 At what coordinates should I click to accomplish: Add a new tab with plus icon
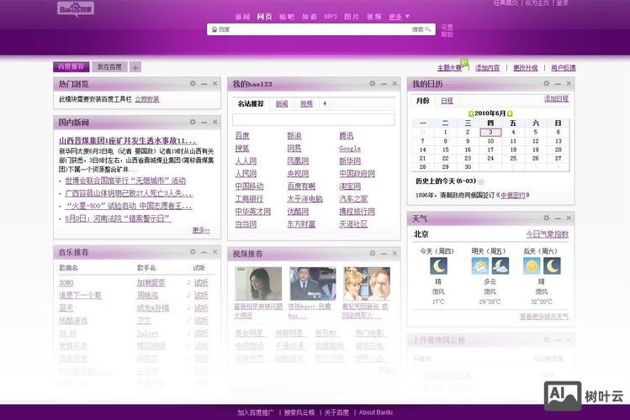point(135,67)
